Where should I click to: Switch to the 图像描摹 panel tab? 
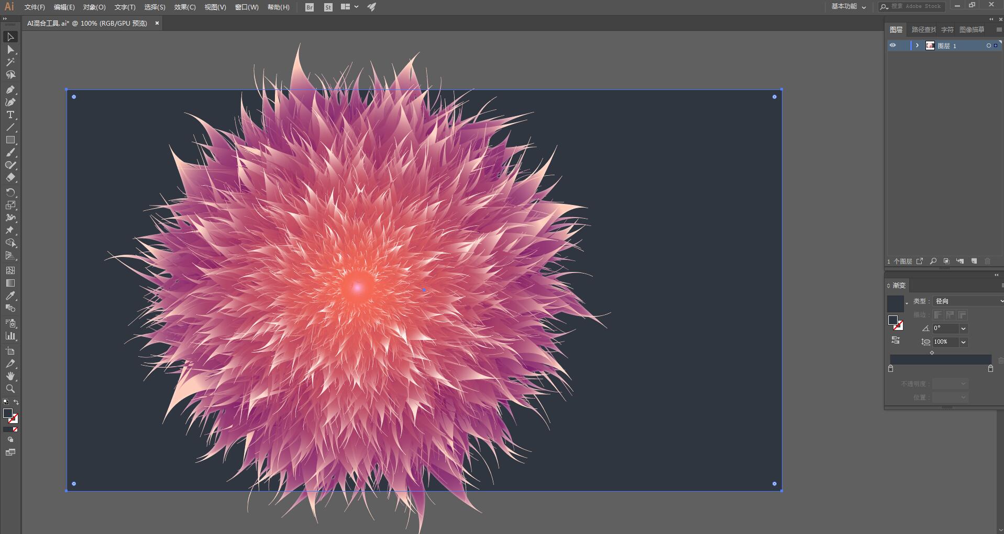pyautogui.click(x=972, y=30)
